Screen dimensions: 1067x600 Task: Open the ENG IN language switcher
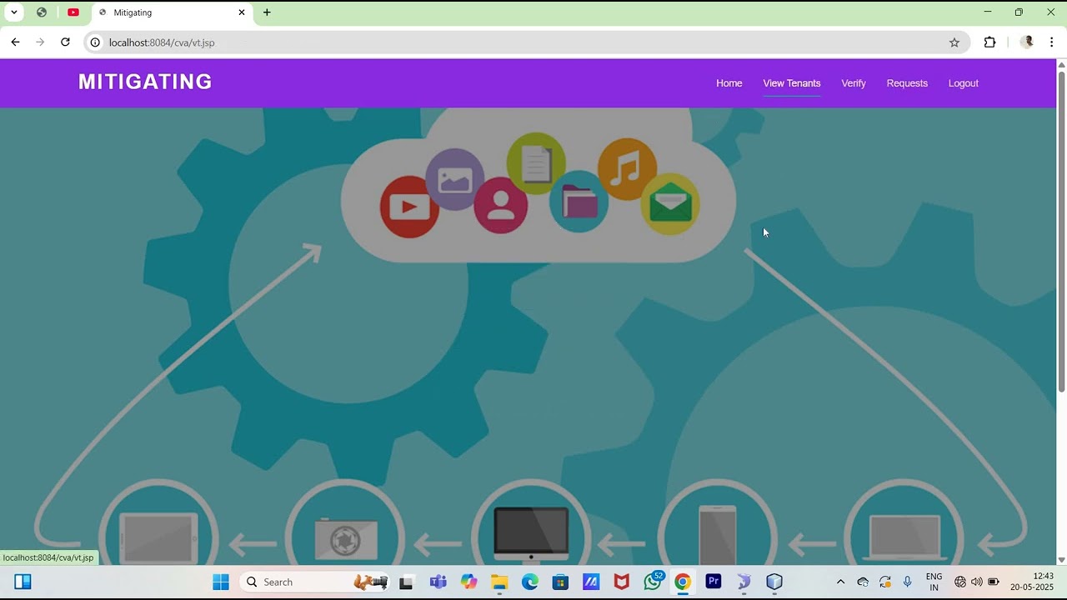[x=934, y=582]
